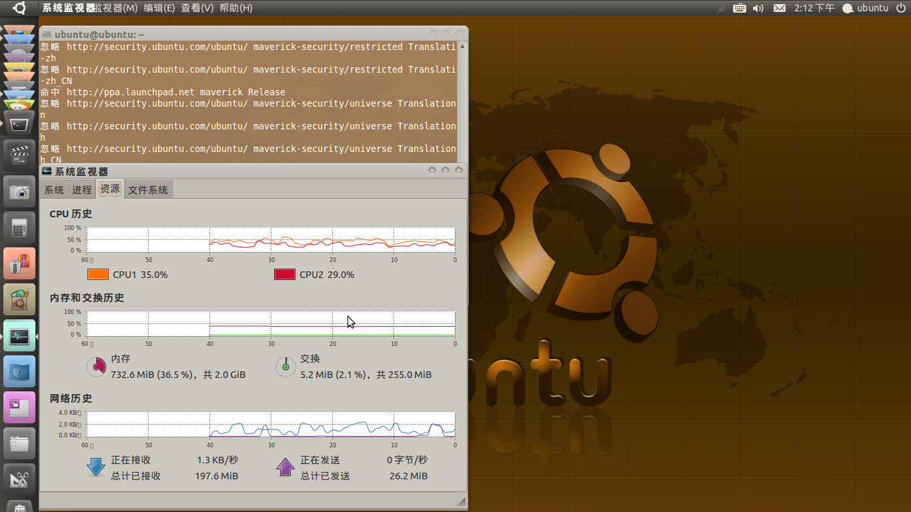Click the pin icon in top panel
Screen dimensions: 911x512
click(720, 9)
